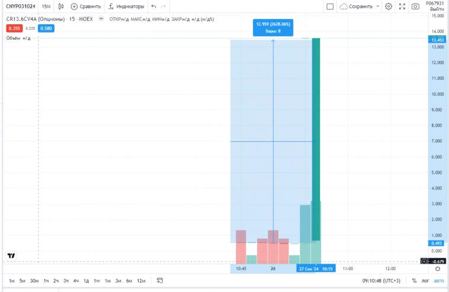This screenshot has height=292, width=449.
Task: Open the go-to-date calendar icon
Action: coord(159,281)
